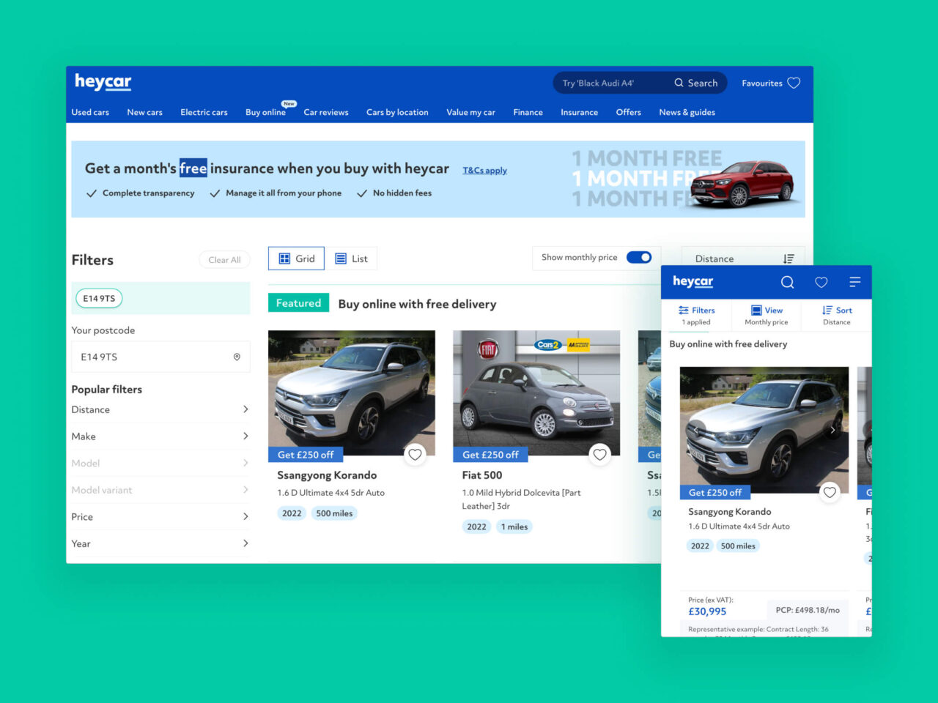Expand the Make filter
This screenshot has width=938, height=703.
160,436
